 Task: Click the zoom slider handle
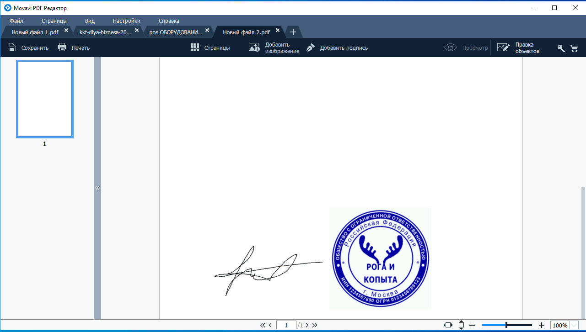[x=506, y=325]
